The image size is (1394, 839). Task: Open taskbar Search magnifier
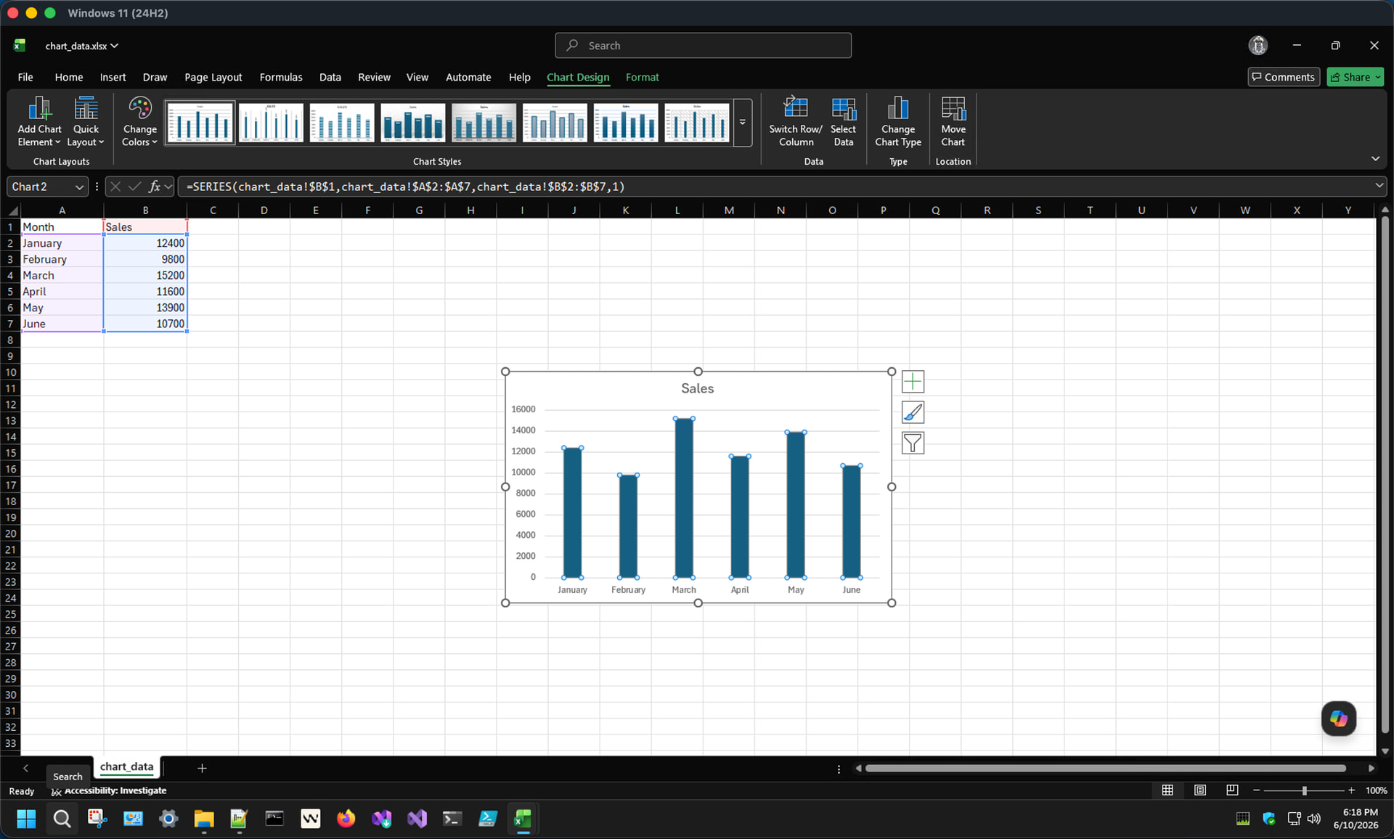pyautogui.click(x=62, y=819)
